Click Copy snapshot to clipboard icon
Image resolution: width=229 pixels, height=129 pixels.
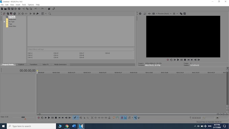(181, 13)
